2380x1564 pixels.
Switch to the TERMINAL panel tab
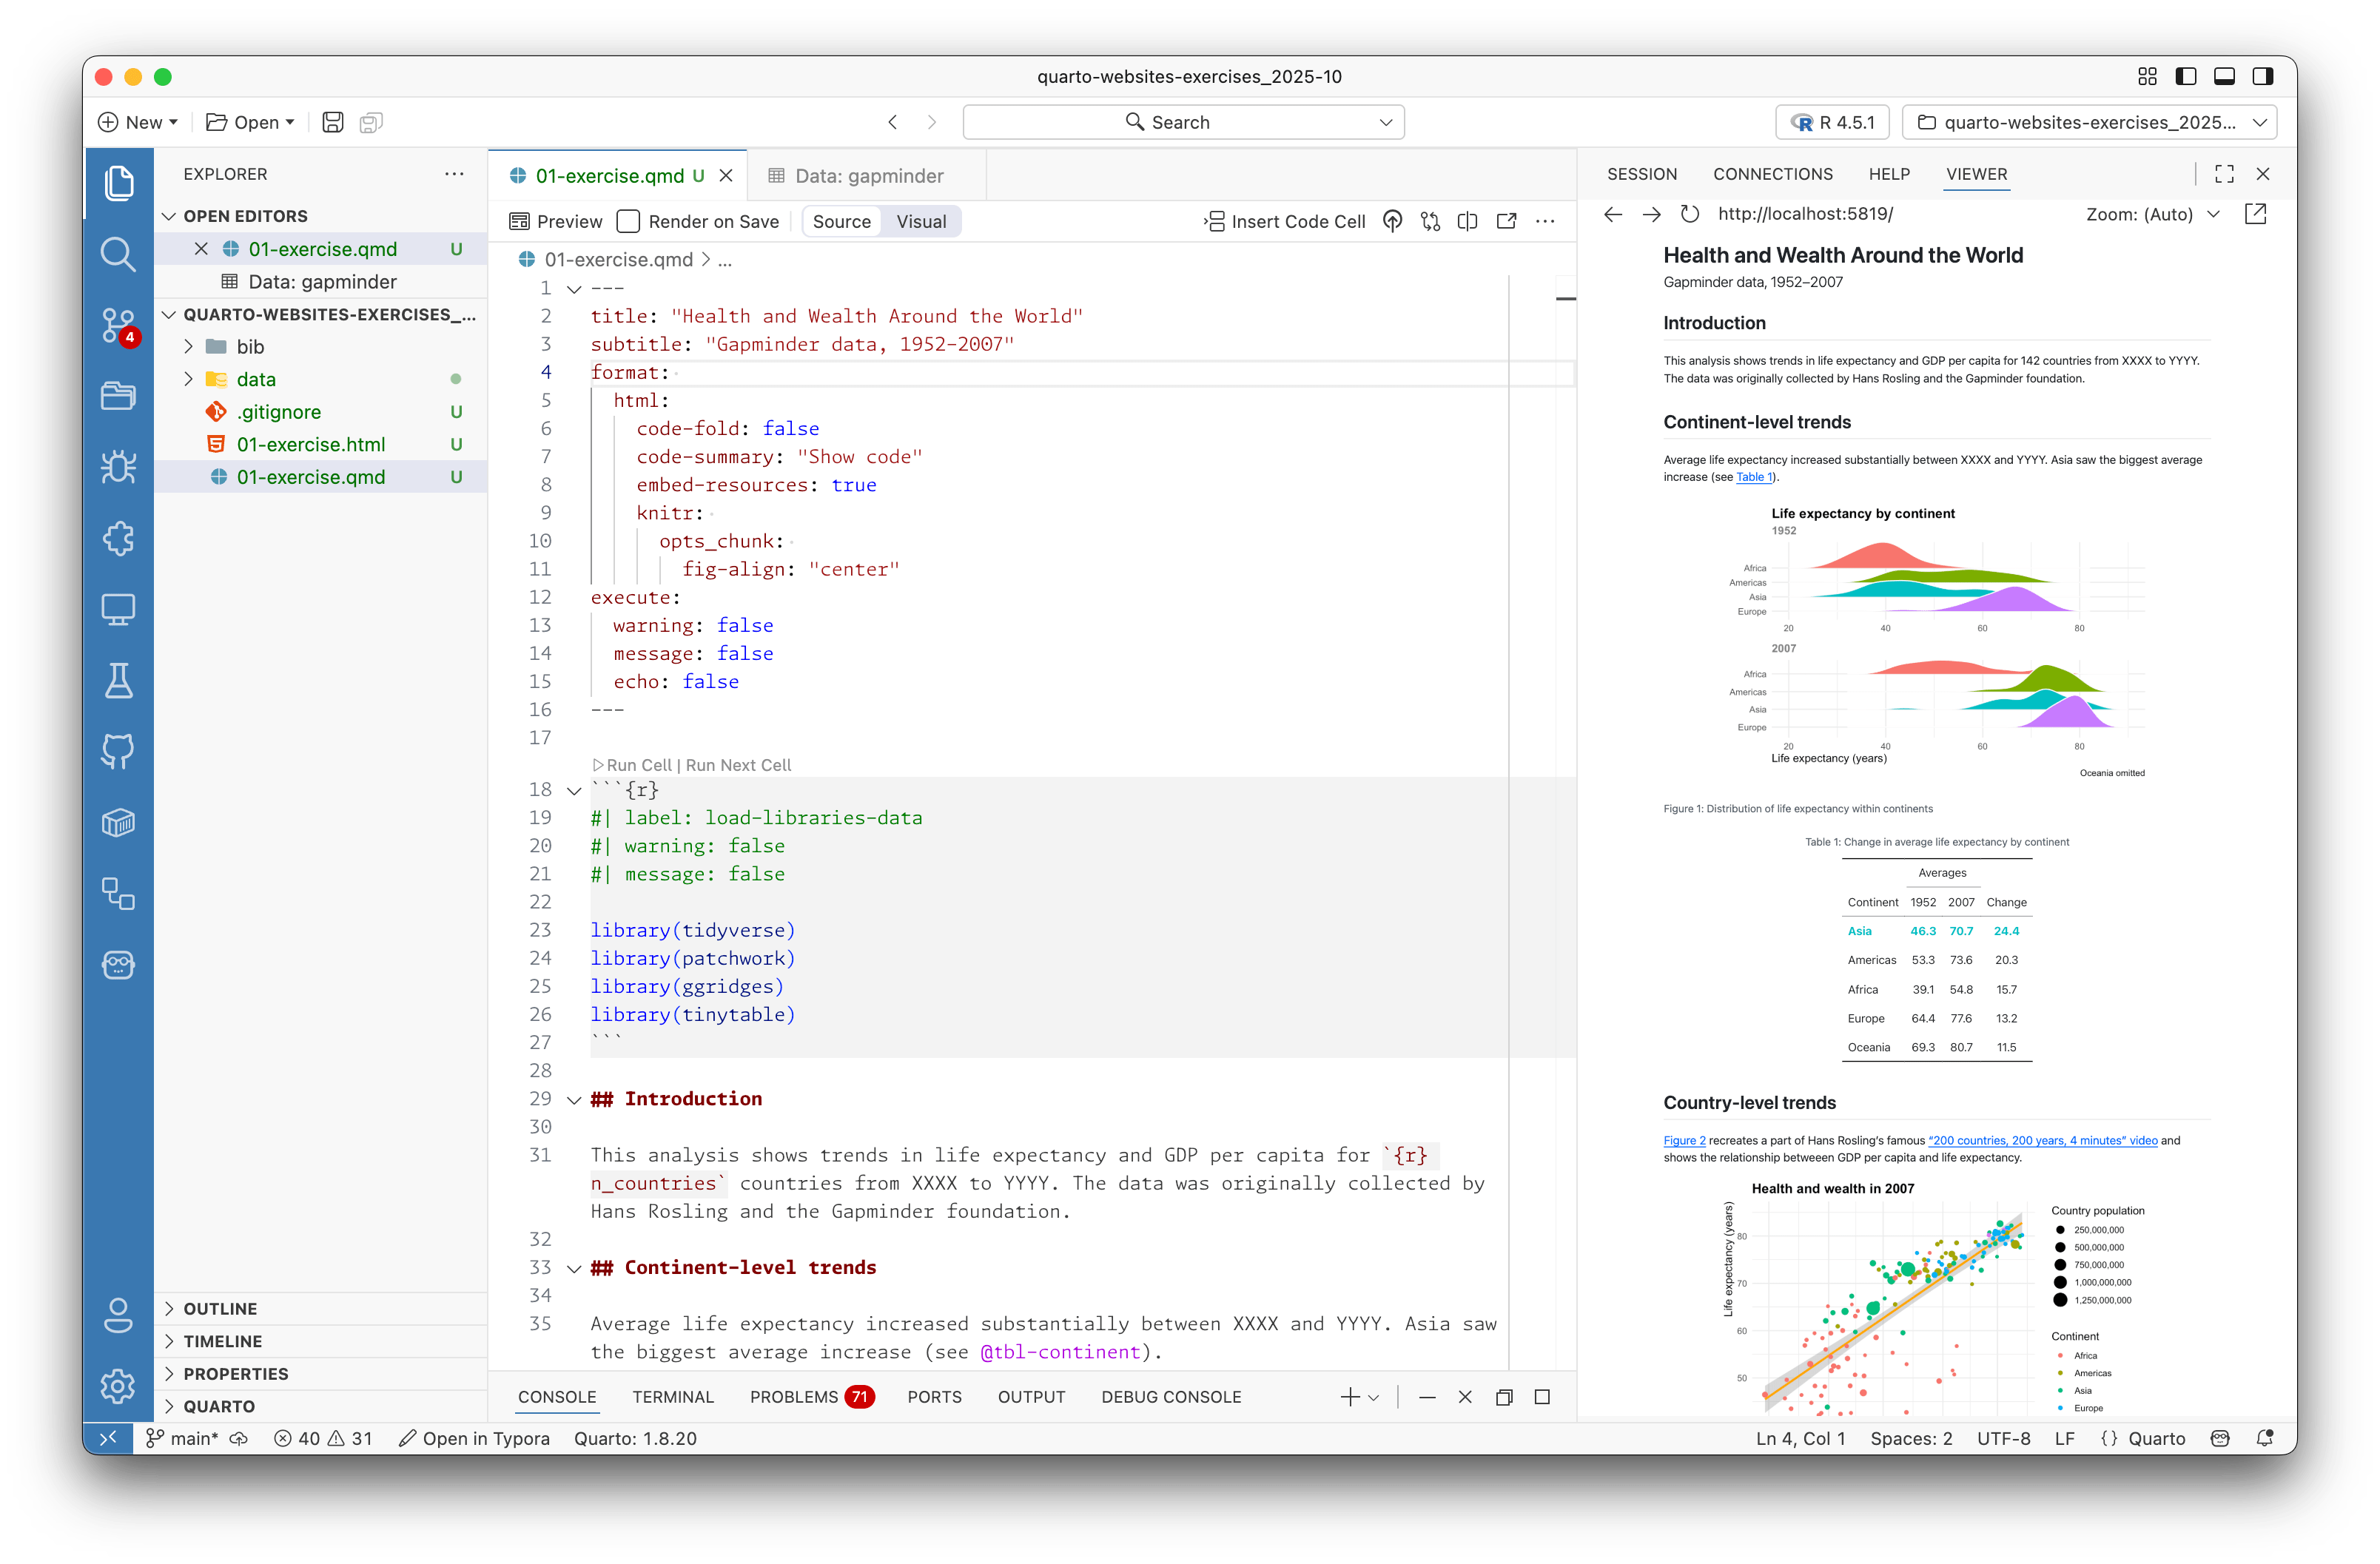point(672,1396)
